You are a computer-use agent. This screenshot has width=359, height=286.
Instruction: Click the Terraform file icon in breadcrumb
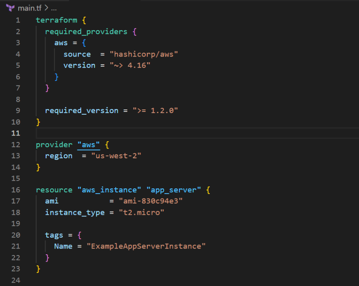click(x=10, y=8)
